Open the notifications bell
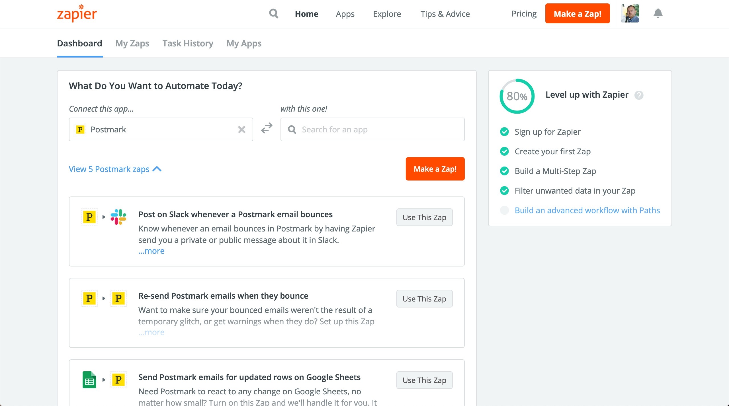This screenshot has width=729, height=406. 658,13
